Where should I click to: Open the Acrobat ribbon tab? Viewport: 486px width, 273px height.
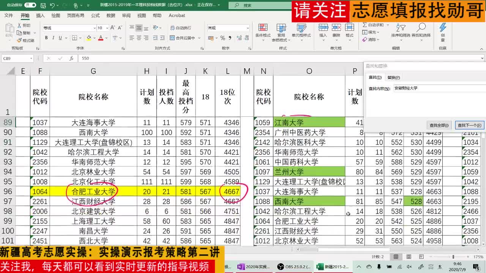[177, 16]
